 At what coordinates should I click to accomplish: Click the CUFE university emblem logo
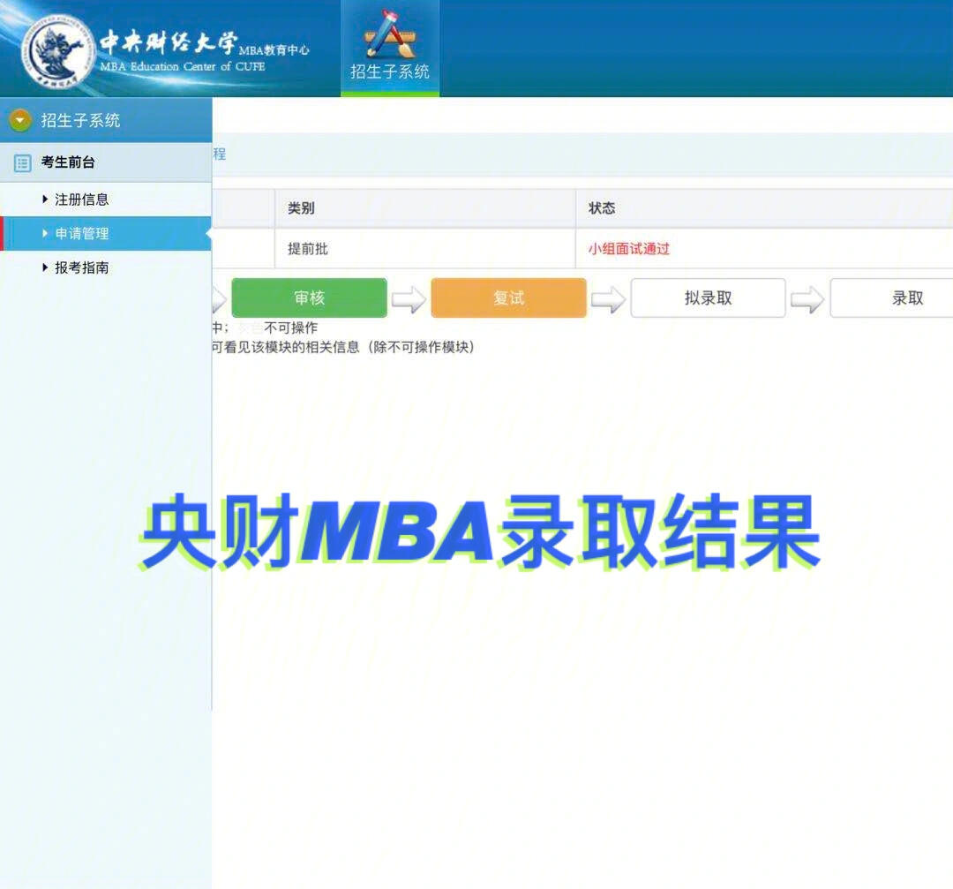(56, 53)
